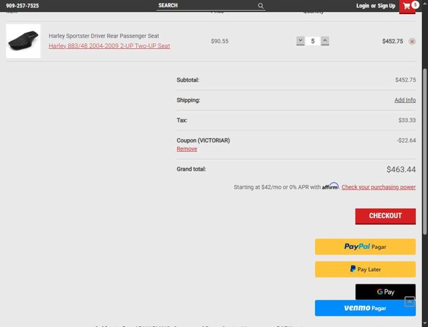This screenshot has height=327, width=428.
Task: Open Check your purchasing power link
Action: point(379,187)
